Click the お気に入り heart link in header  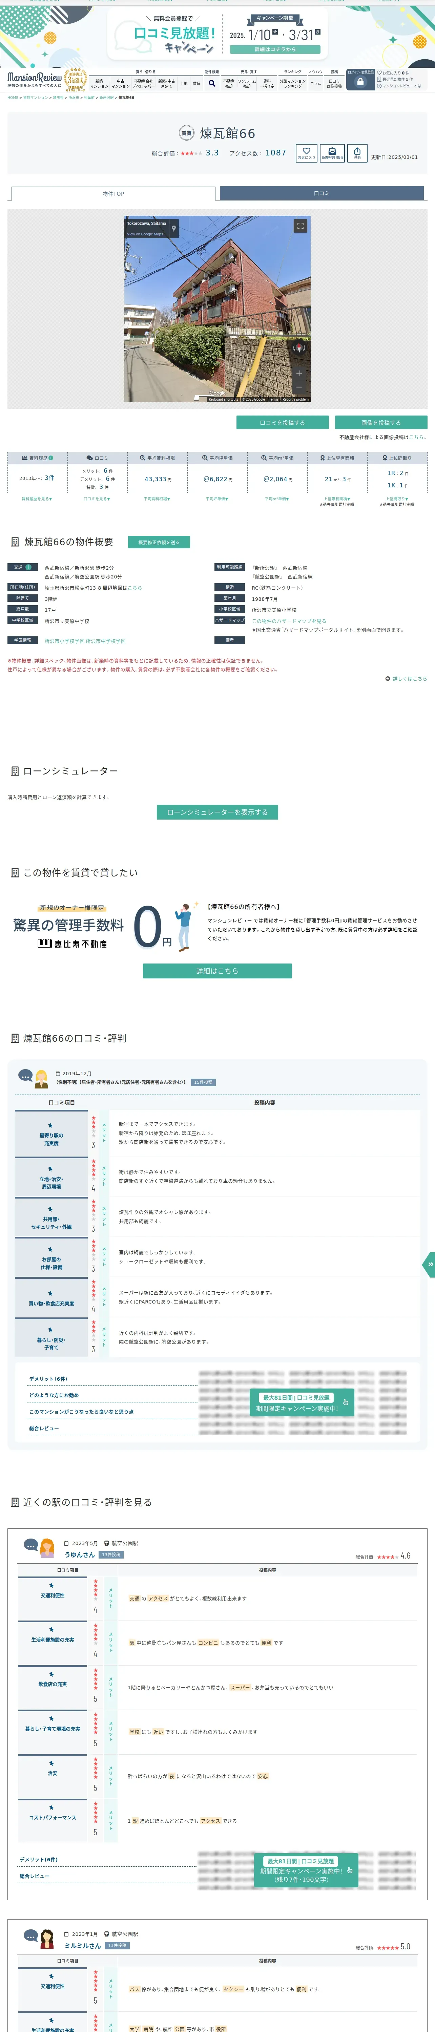click(x=392, y=72)
